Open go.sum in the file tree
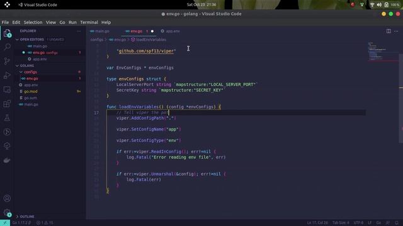Viewport: 403px width, 226px height. coord(49,98)
